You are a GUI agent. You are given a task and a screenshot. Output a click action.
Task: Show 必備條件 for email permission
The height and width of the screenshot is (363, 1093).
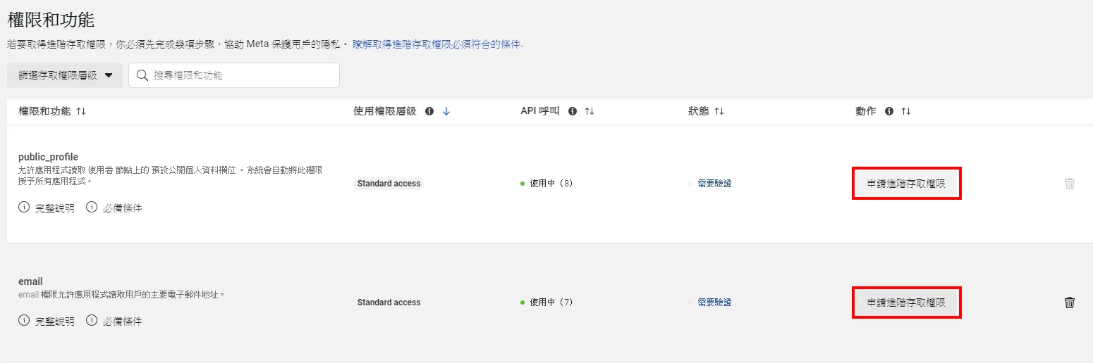[114, 321]
